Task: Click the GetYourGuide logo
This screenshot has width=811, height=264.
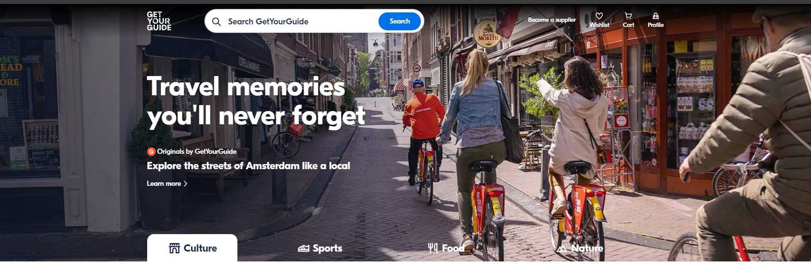Action: point(159,21)
